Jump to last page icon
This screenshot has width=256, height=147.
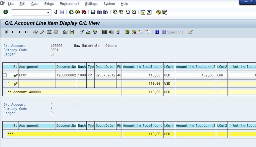coord(134,12)
